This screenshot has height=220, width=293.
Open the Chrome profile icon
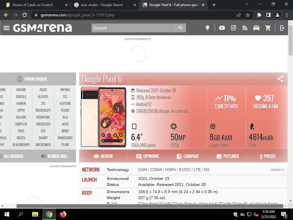click(278, 15)
